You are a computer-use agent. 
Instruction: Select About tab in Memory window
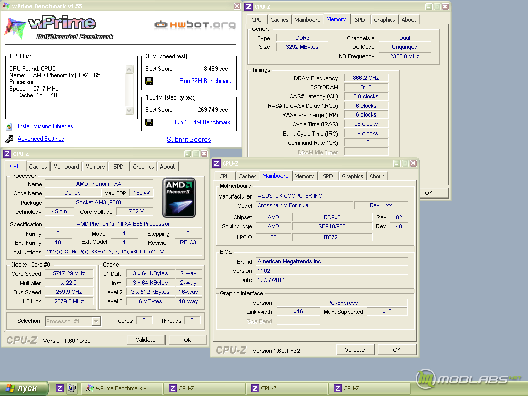[x=409, y=20]
